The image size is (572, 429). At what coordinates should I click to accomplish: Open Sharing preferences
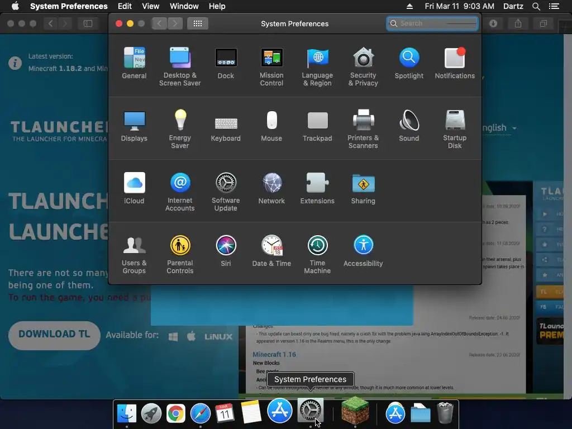[363, 188]
